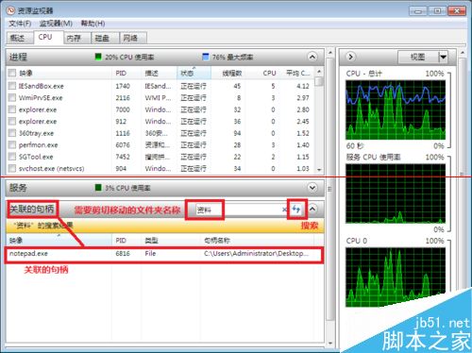Click the process list vertical scrollbar thumb
Image resolution: width=472 pixels, height=353 pixels.
pos(319,81)
